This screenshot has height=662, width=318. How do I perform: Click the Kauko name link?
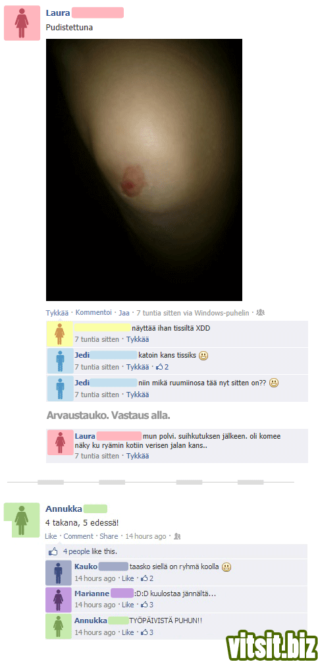point(86,566)
